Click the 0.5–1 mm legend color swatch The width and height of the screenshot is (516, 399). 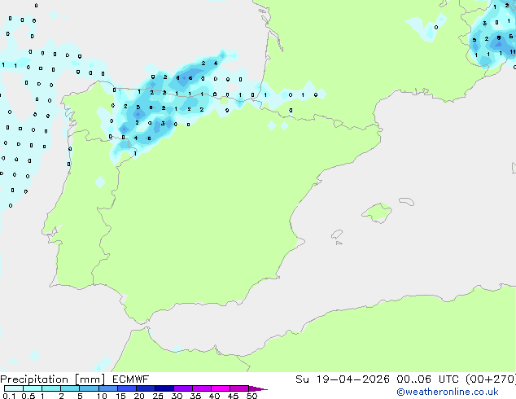(x=33, y=388)
